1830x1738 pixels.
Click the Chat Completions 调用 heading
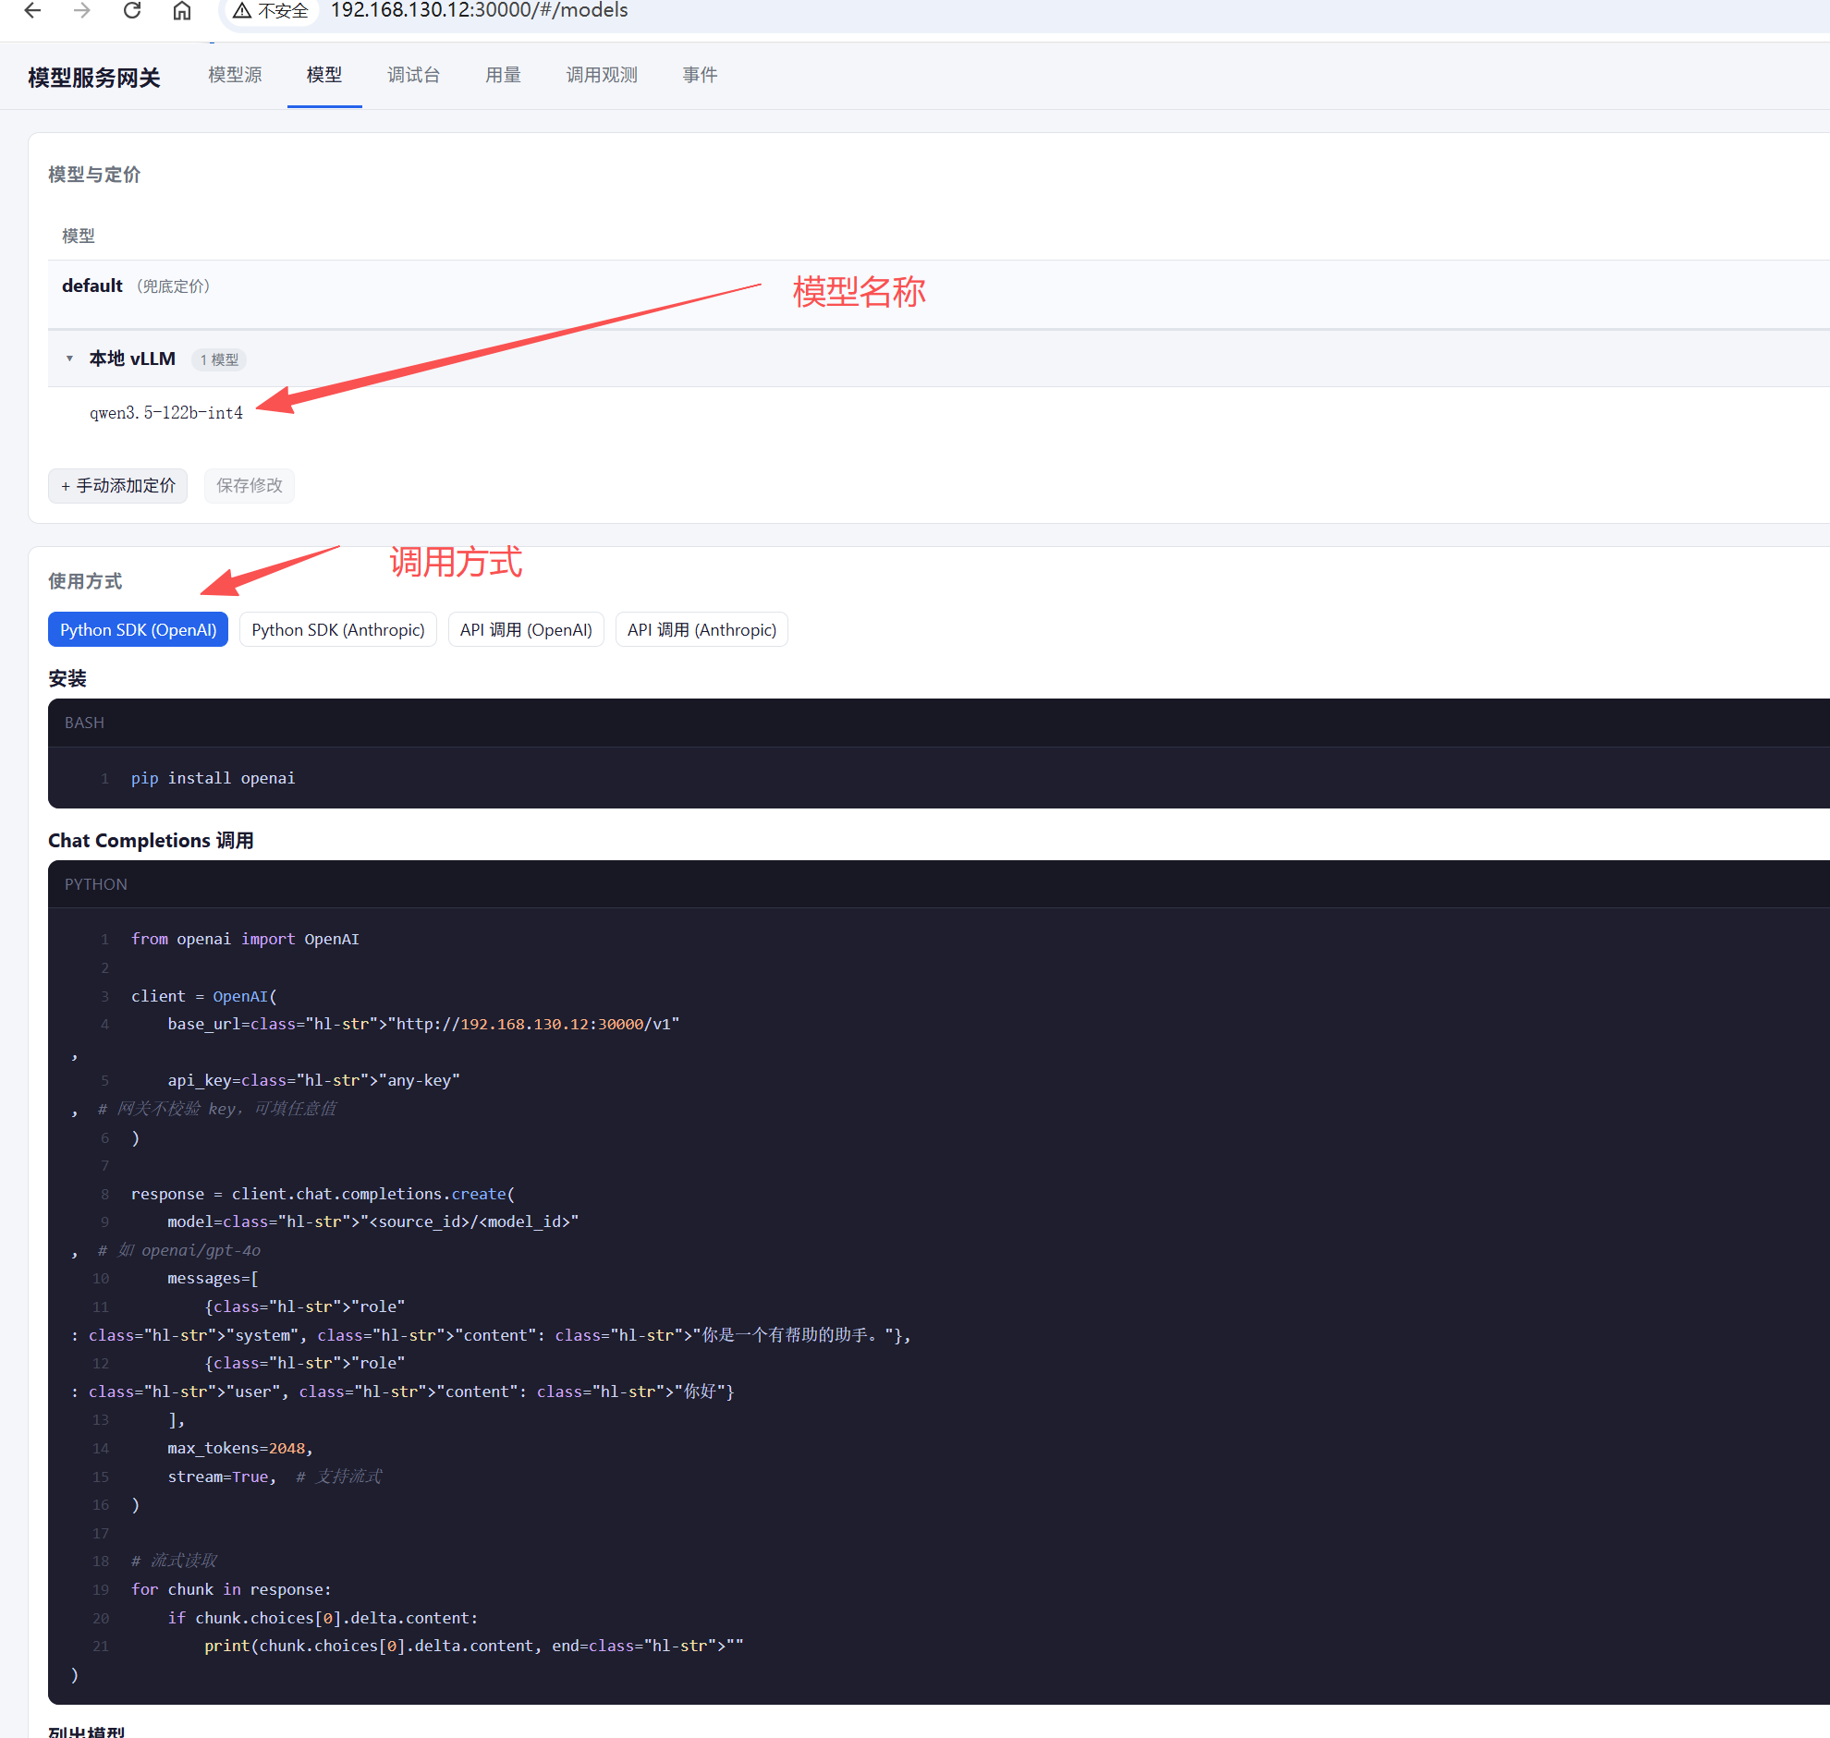(x=151, y=840)
